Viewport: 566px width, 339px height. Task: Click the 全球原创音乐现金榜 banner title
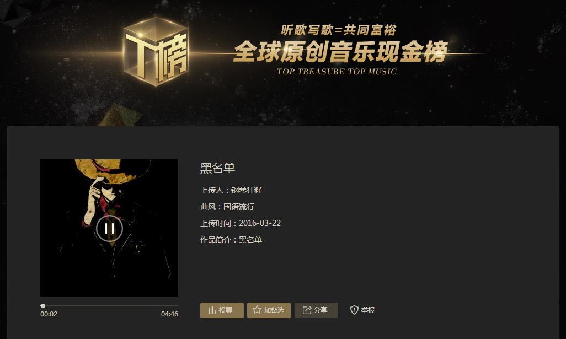pyautogui.click(x=340, y=52)
